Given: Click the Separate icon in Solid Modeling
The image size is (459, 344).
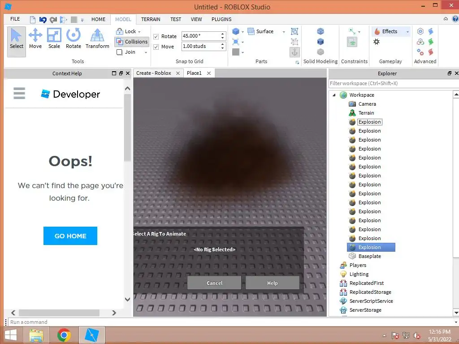Looking at the screenshot, I should click(320, 52).
